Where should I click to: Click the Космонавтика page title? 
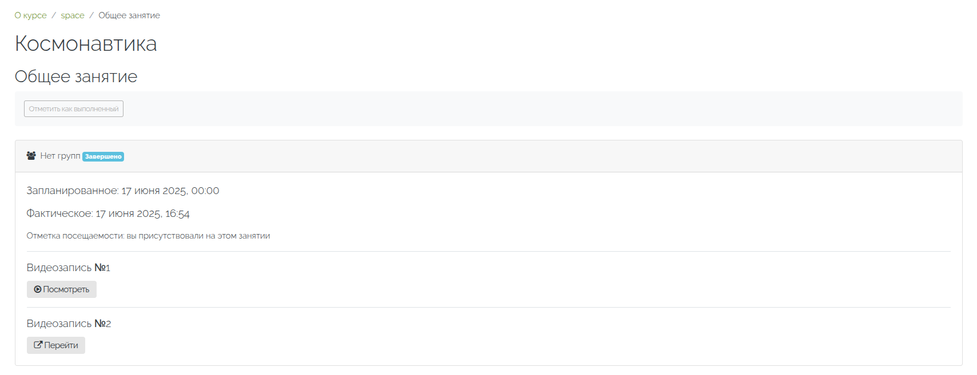tap(86, 44)
